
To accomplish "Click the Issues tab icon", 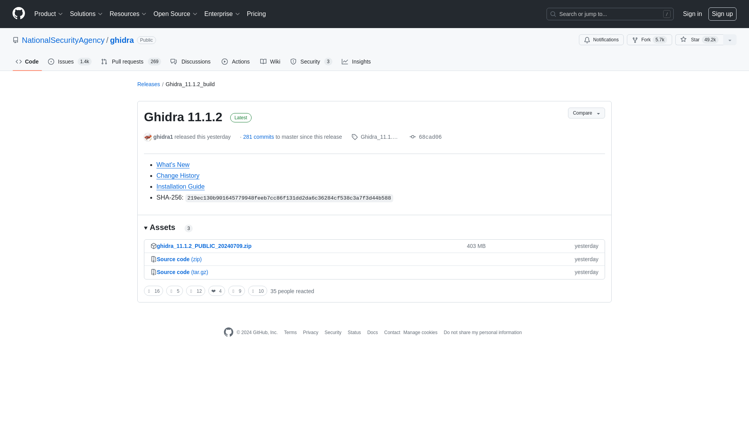I will (51, 62).
